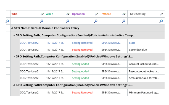The image size is (169, 105).
Task: Open the filter icon in When column
Action: coord(68,14)
